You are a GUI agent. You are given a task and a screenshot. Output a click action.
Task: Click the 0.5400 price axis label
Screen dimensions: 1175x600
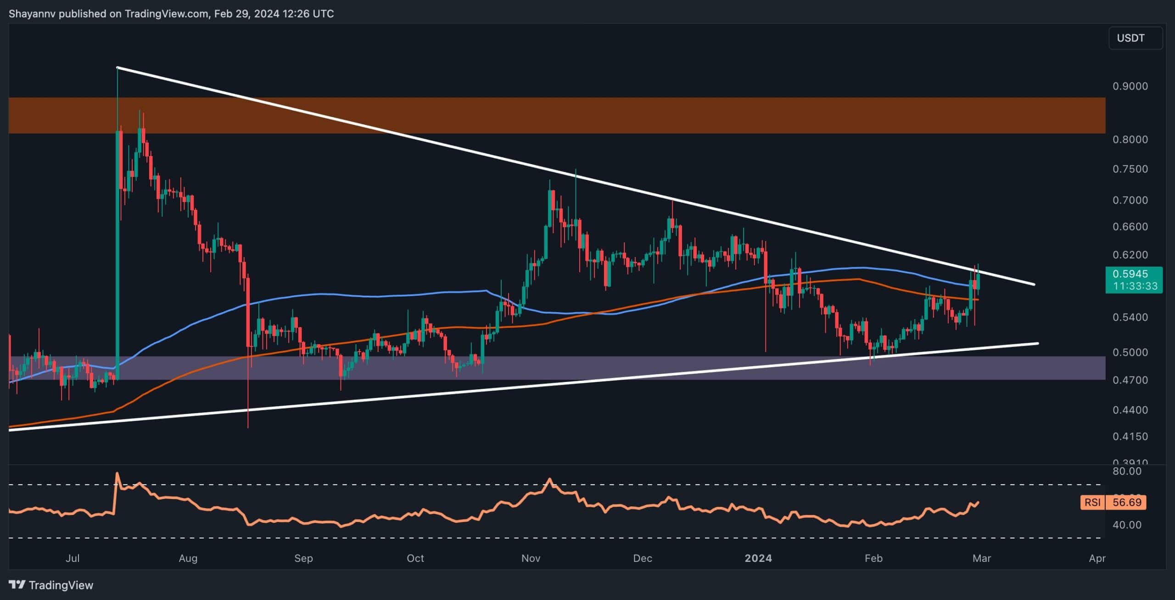click(1130, 317)
